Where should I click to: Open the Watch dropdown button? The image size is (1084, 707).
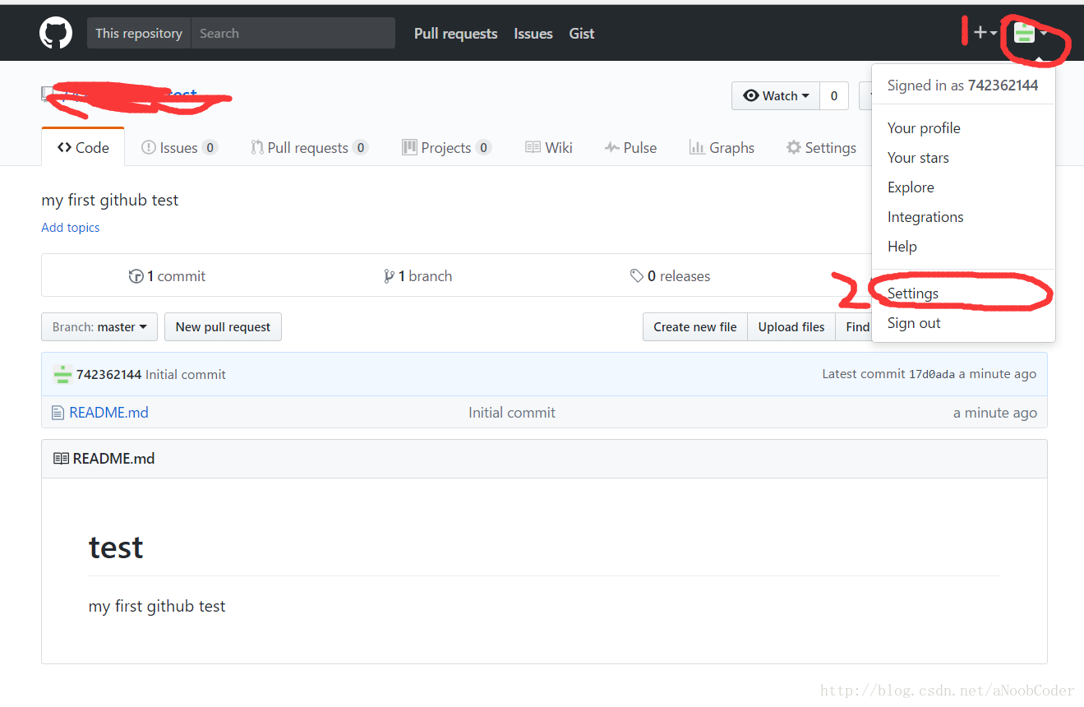point(776,96)
